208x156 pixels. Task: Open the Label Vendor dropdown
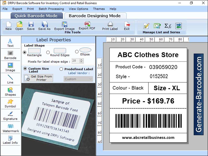point(78,79)
